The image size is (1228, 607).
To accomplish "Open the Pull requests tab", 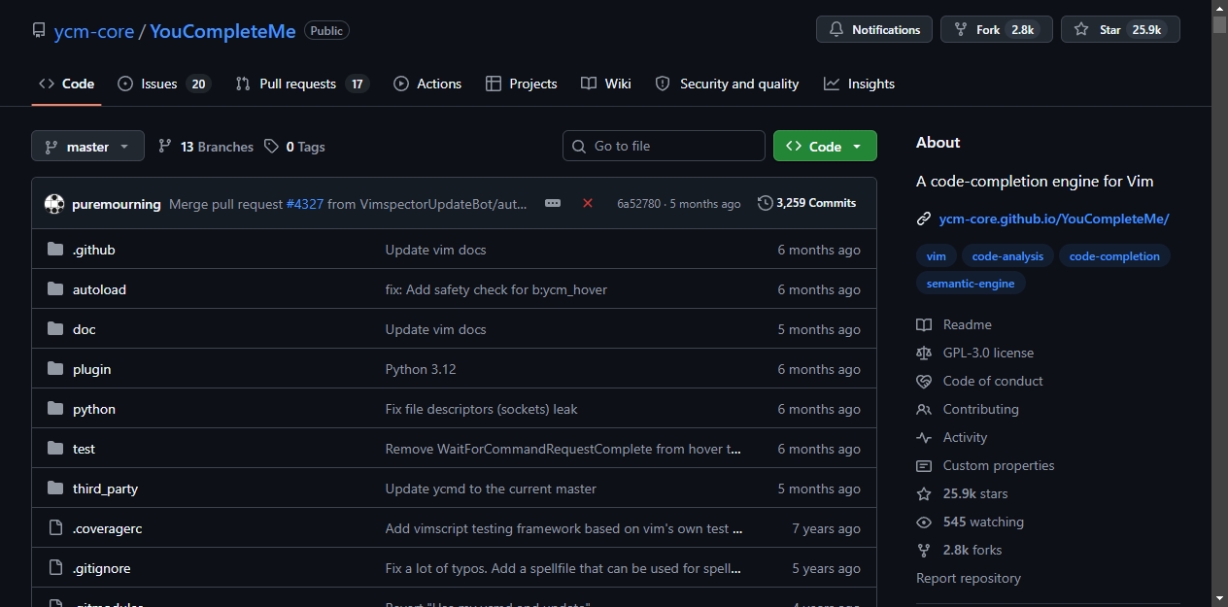I will [x=302, y=84].
